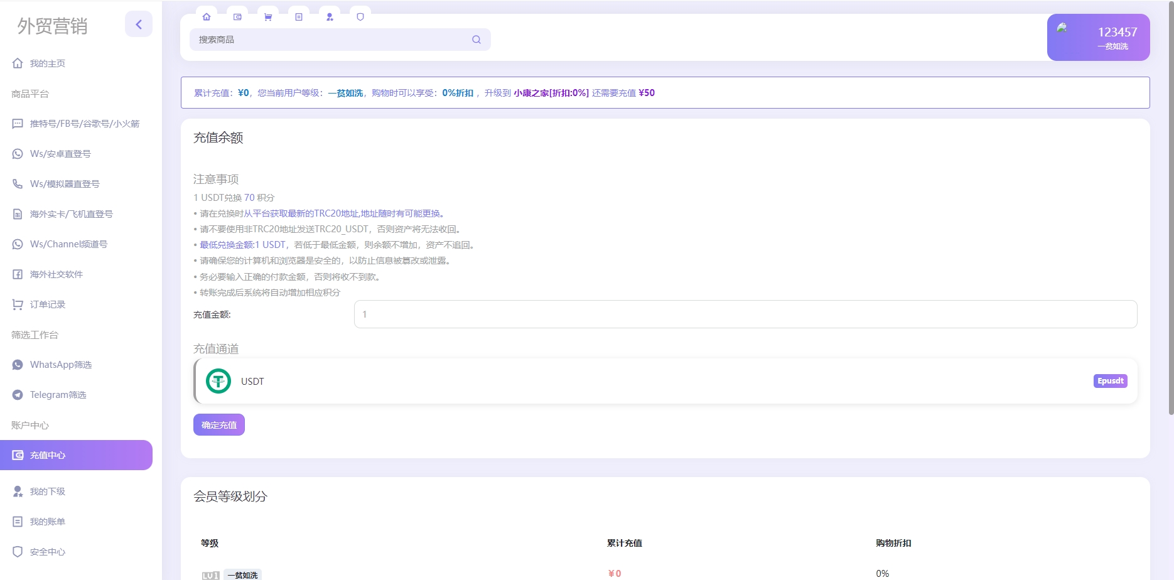This screenshot has height=580, width=1174.
Task: Click the user avatar image
Action: pyautogui.click(x=1062, y=28)
